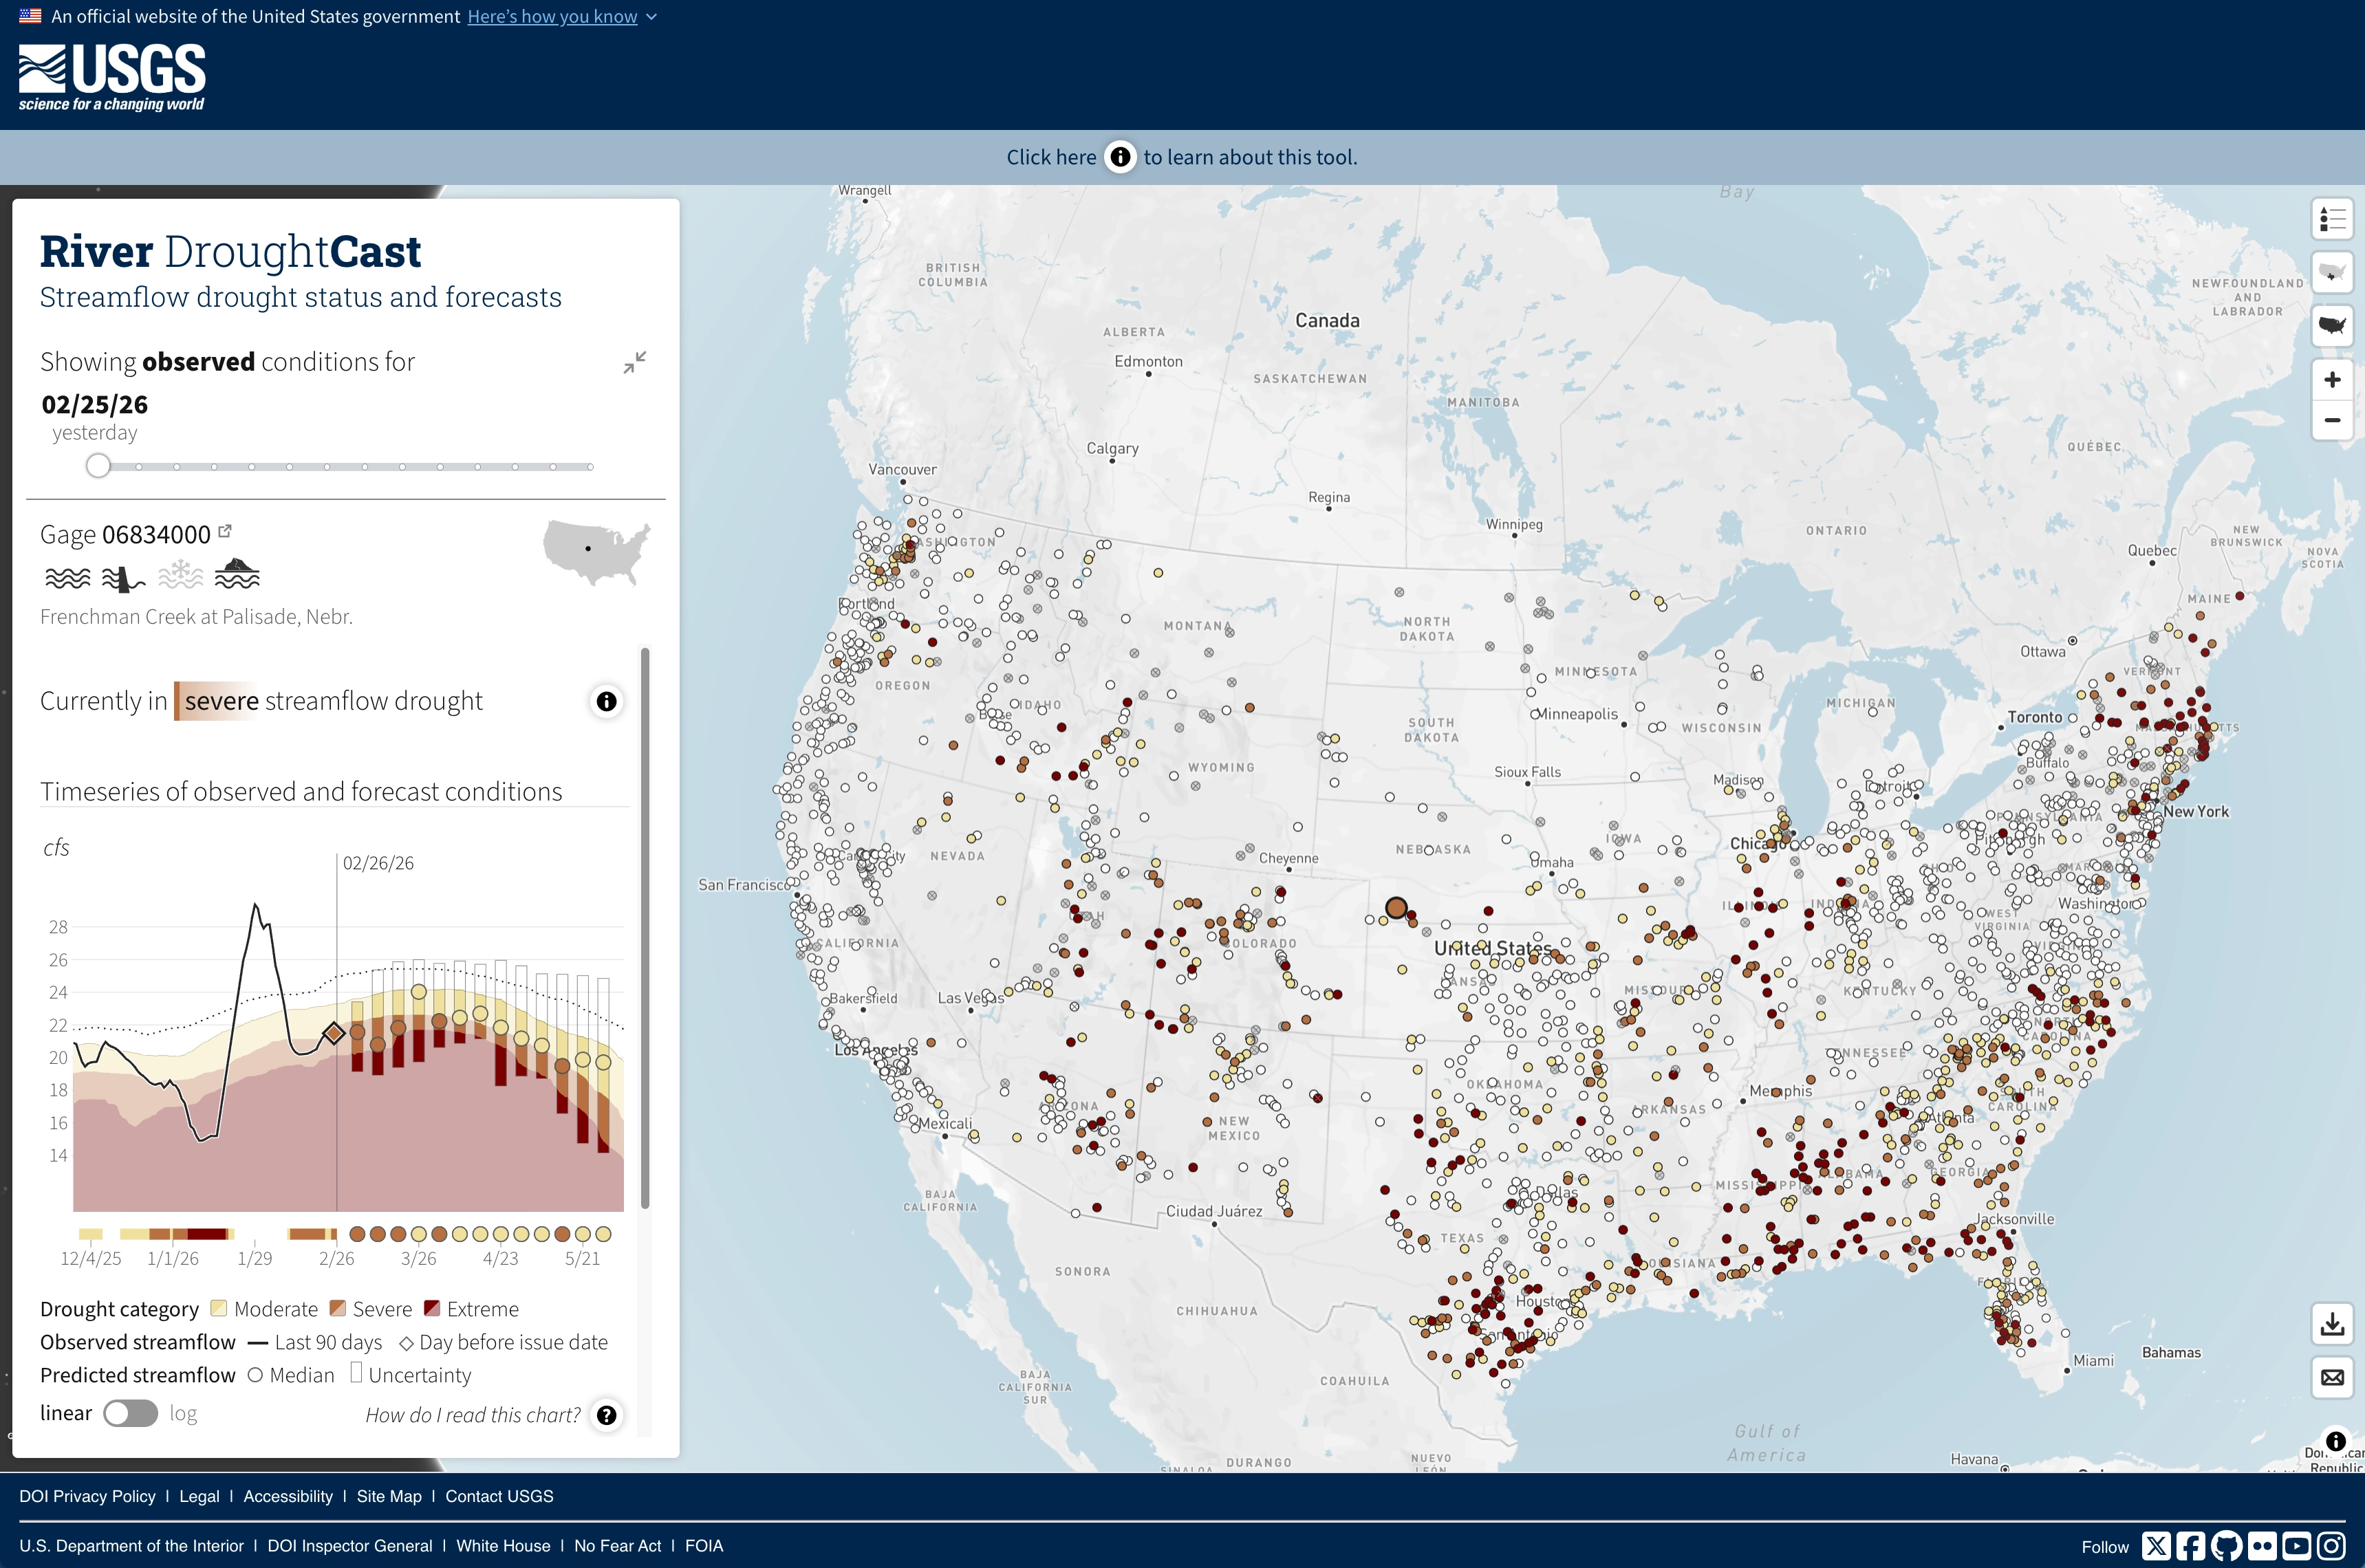
Task: Open White House footer link
Action: click(503, 1546)
